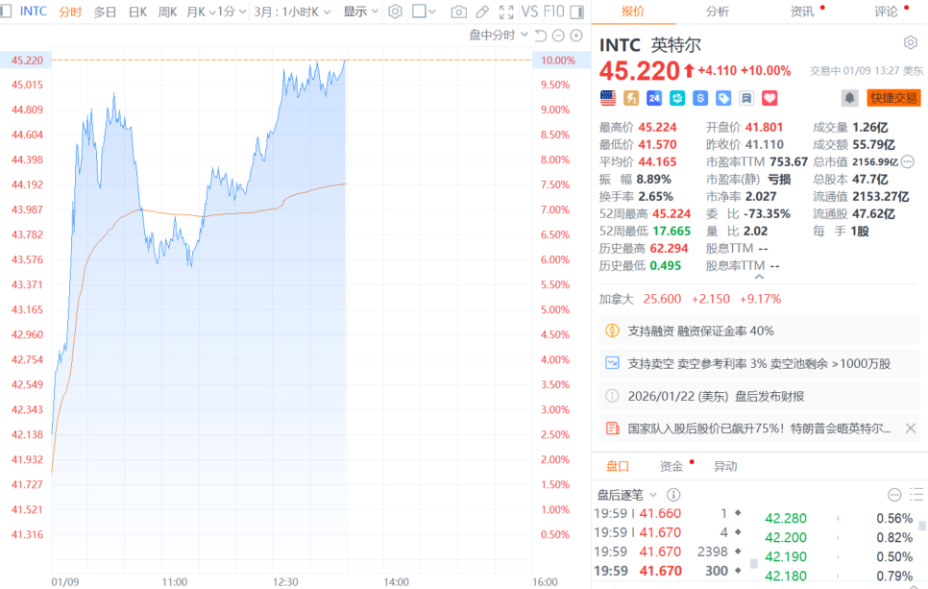Click the lightning Level 1 quote icon
The width and height of the screenshot is (928, 589).
631,98
